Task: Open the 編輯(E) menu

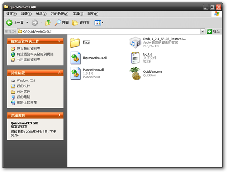Action: pyautogui.click(x=26, y=14)
